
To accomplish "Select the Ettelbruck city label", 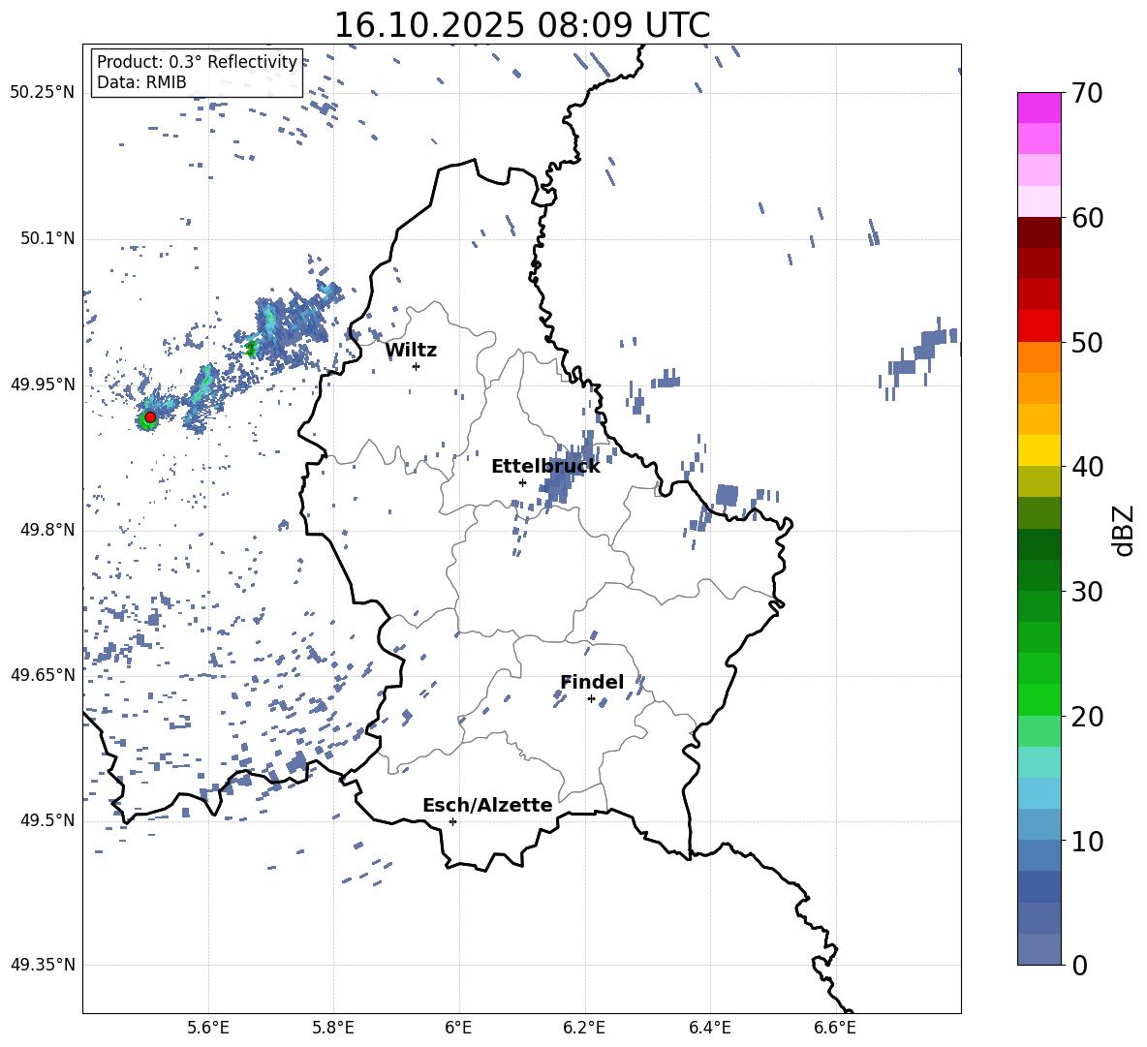I will point(545,467).
